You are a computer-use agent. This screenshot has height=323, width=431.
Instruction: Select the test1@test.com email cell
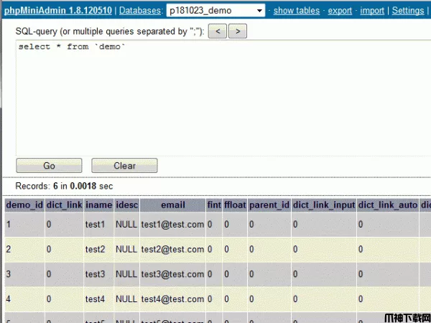coord(172,225)
